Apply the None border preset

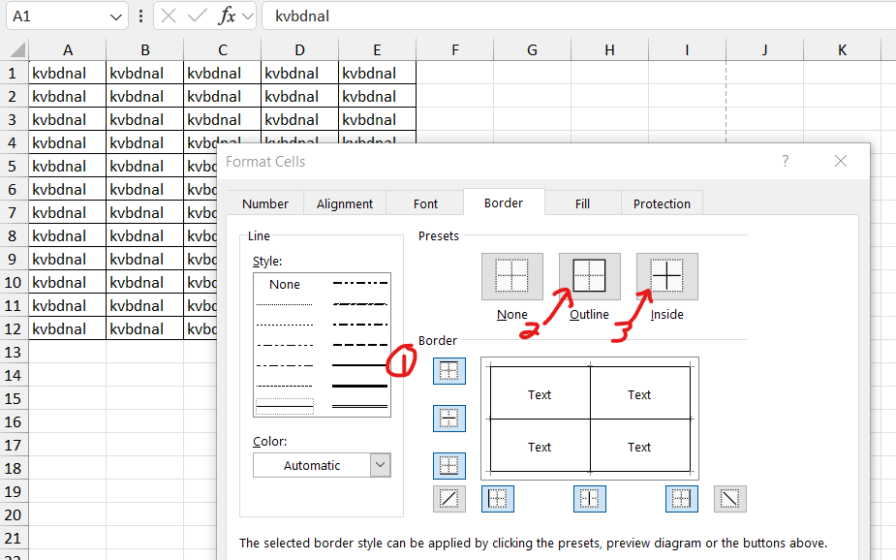[x=512, y=276]
